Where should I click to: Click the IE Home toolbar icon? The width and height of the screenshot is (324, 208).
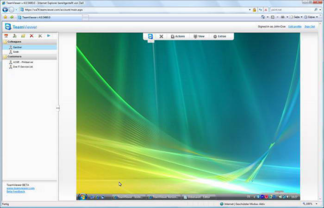tap(263, 17)
